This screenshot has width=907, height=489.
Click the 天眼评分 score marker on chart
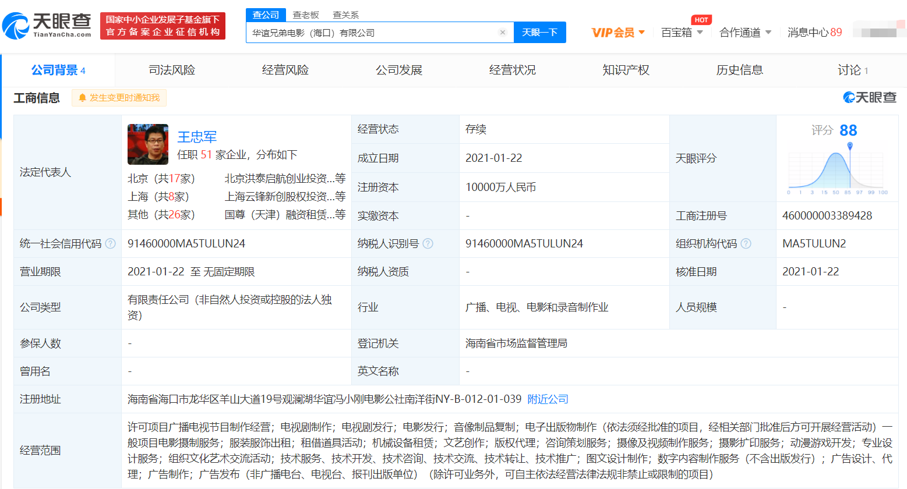[850, 145]
